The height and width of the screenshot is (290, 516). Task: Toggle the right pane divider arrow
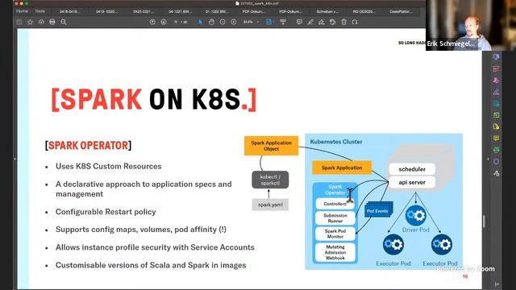(x=488, y=159)
